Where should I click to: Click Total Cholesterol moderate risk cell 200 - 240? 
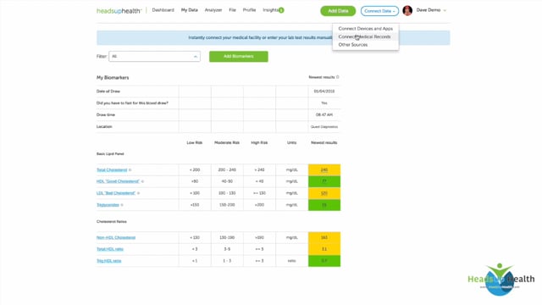(x=227, y=169)
